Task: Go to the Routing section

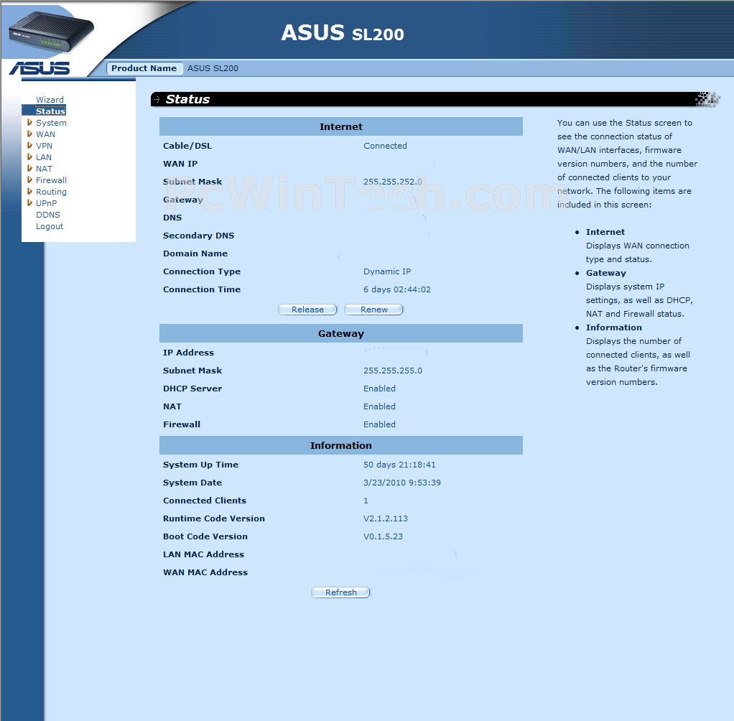Action: 51,192
